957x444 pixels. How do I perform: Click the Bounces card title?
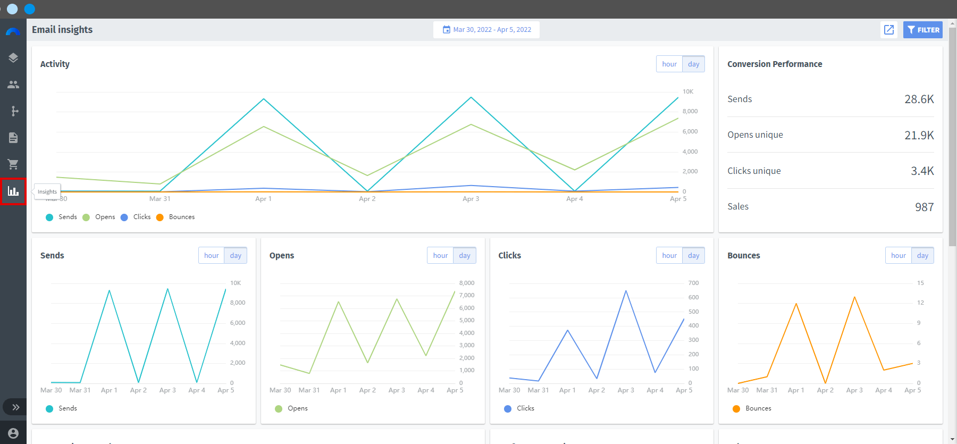pos(743,255)
